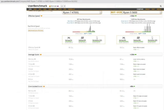This screenshot has width=164, height=110.
Task: Open the FPS tab in navigation bar
Action: (x=65, y=9)
